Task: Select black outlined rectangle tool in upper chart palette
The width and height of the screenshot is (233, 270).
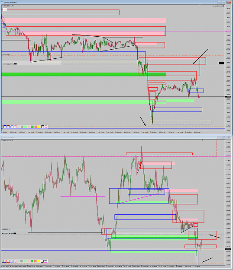Action: 42,127
